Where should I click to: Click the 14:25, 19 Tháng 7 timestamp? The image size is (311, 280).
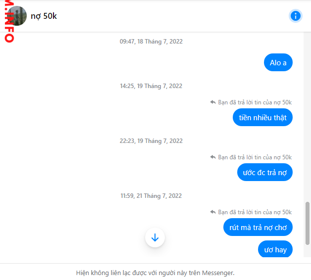click(151, 86)
